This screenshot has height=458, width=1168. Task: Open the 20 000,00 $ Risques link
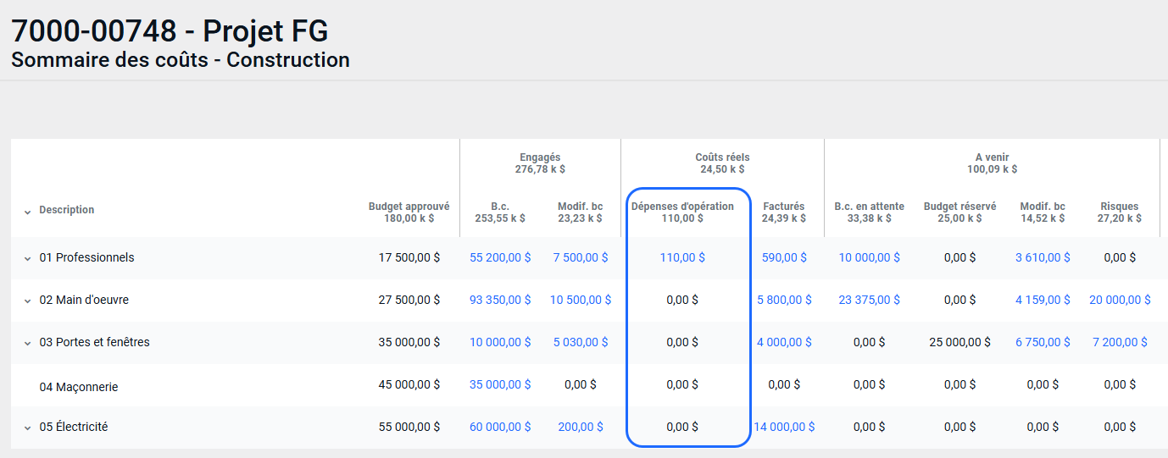(x=1120, y=300)
